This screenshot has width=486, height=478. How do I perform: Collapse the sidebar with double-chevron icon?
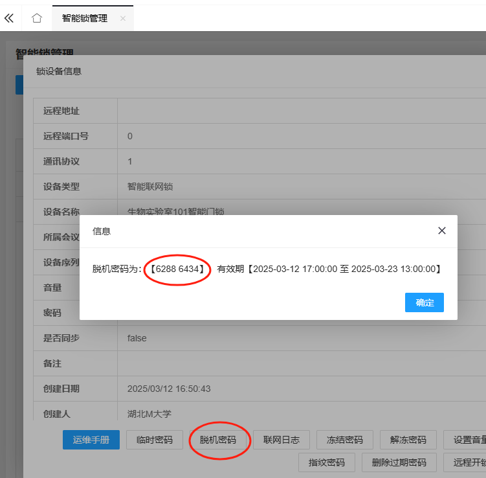coord(9,18)
